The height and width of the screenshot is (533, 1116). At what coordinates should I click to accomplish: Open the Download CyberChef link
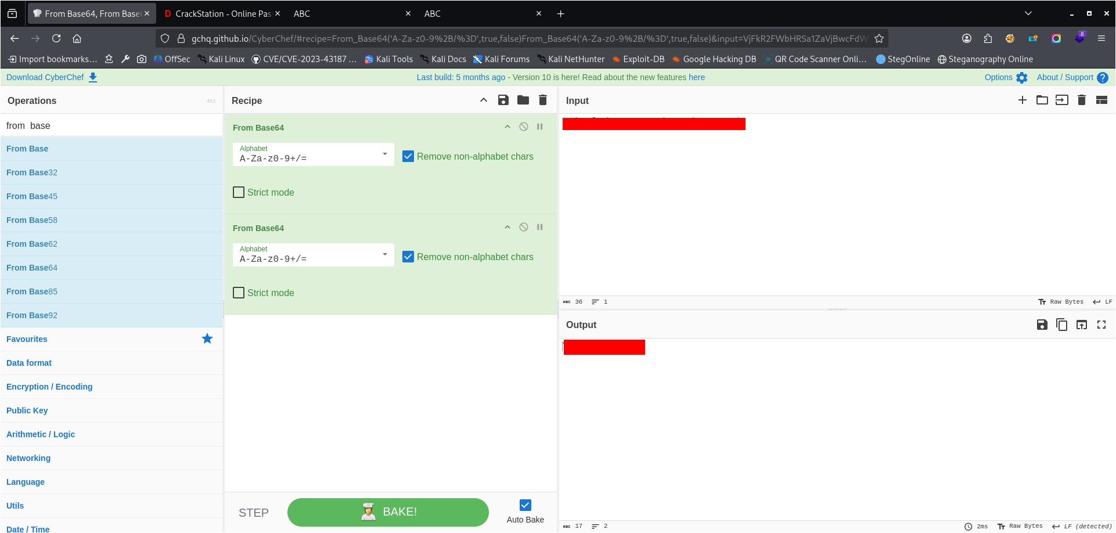click(51, 77)
